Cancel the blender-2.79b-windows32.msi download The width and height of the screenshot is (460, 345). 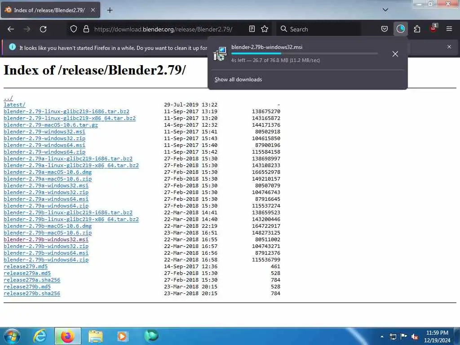(395, 54)
